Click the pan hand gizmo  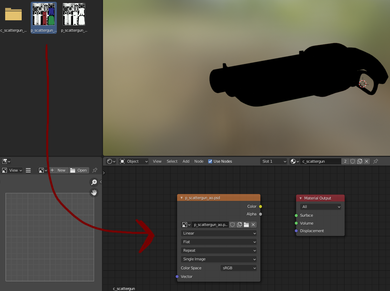pos(94,193)
